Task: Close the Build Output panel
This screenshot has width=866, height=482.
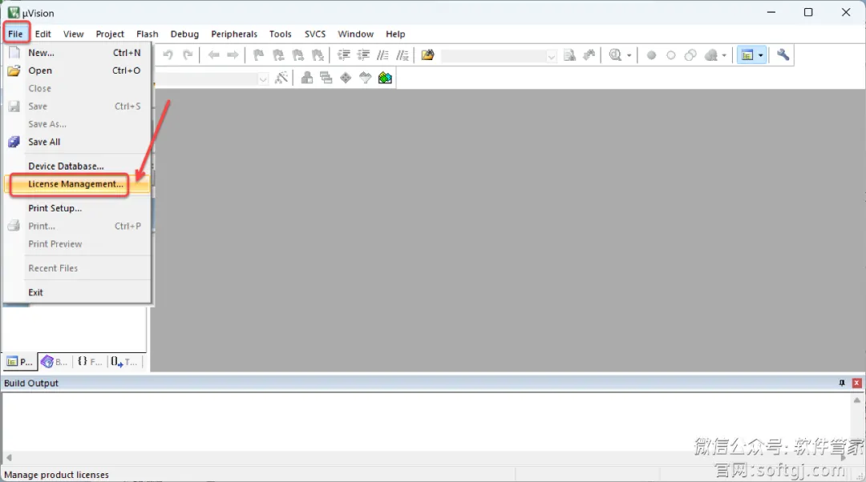Action: (x=856, y=383)
